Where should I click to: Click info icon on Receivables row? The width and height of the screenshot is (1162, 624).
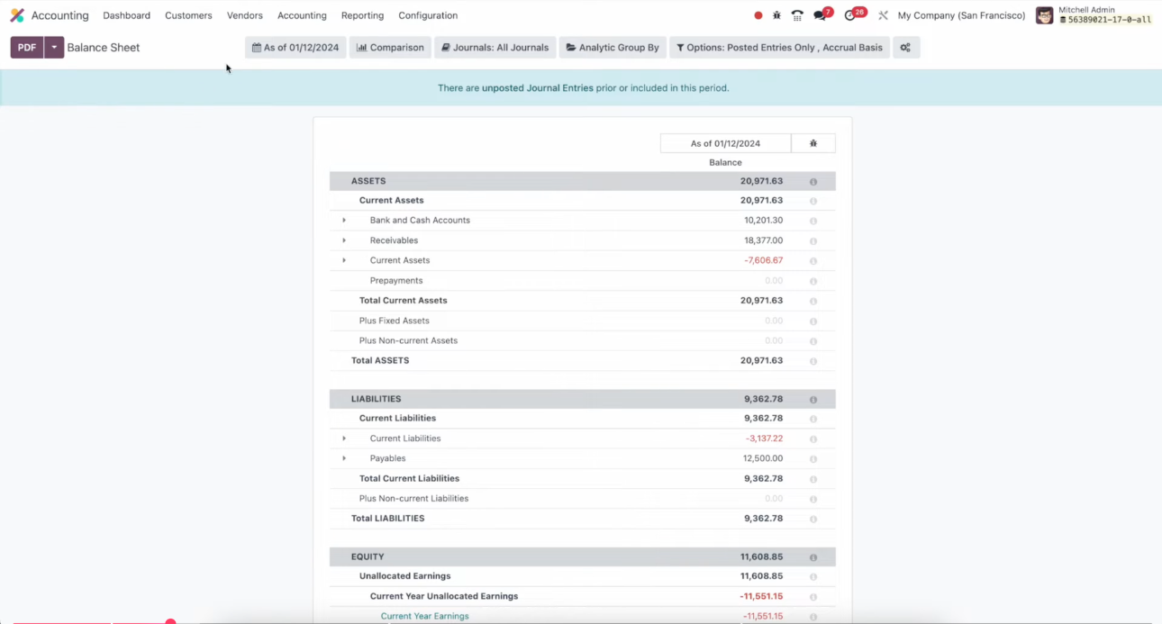tap(813, 241)
